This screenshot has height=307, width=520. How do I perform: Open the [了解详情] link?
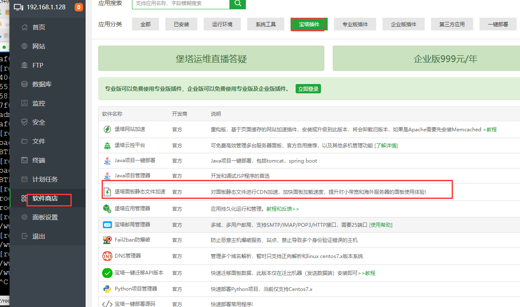pos(386,145)
